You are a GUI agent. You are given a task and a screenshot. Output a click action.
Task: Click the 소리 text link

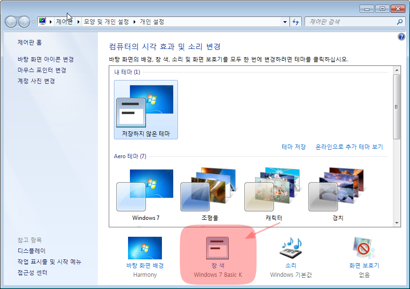(291, 266)
